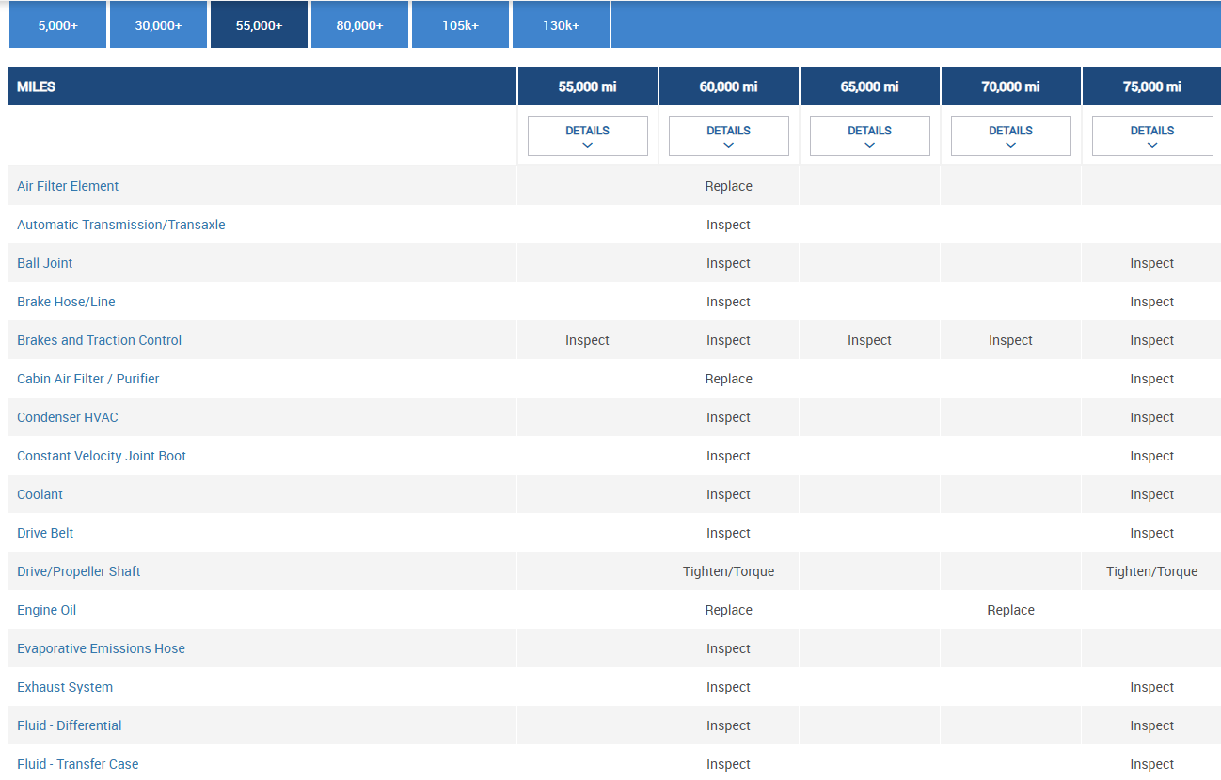Switch to the 105k+ mileage tab
This screenshot has height=780, width=1221.
[460, 25]
